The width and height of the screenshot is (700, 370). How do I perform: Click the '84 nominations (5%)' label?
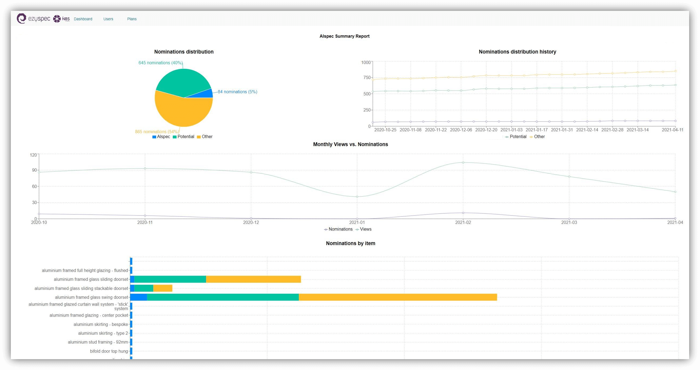tap(237, 92)
